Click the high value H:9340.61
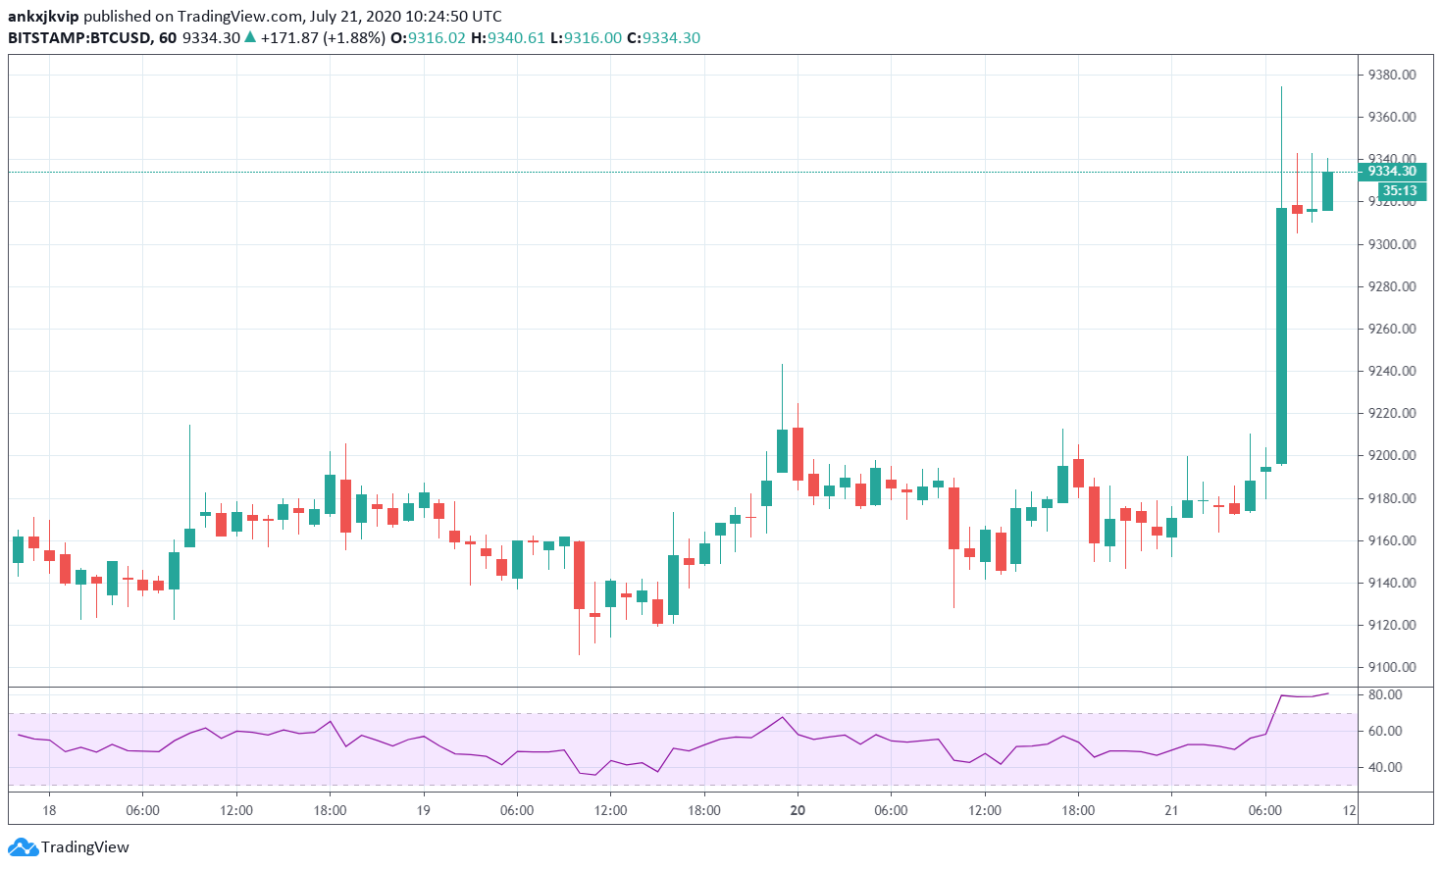The height and width of the screenshot is (870, 1442). (x=507, y=38)
